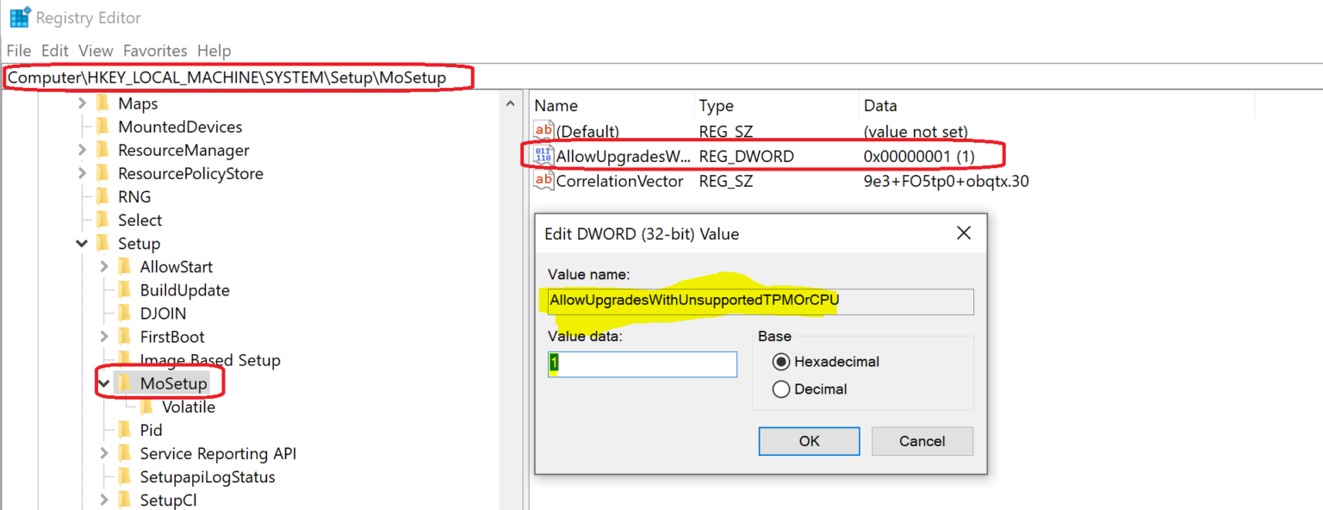Cancel the Edit DWORD dialog

tap(922, 441)
